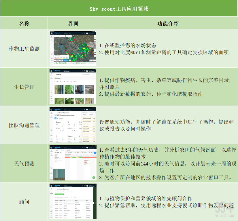The height and width of the screenshot is (221, 238).
Task: Close the notifications panel in team communication screenshot
Action: (95, 113)
